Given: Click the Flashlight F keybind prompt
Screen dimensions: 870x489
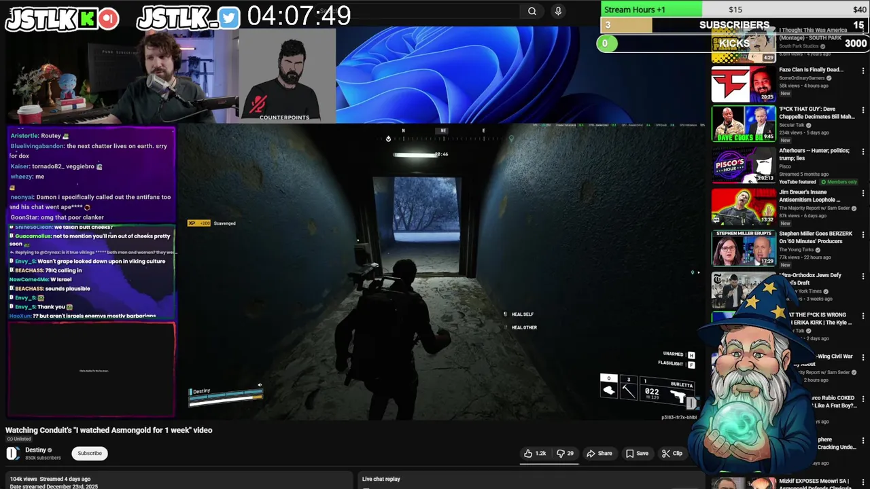Looking at the screenshot, I should tap(676, 364).
